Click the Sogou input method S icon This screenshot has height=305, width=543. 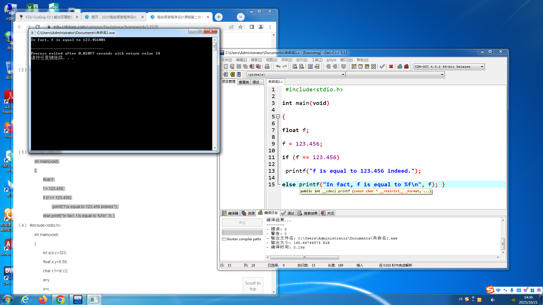point(490,290)
